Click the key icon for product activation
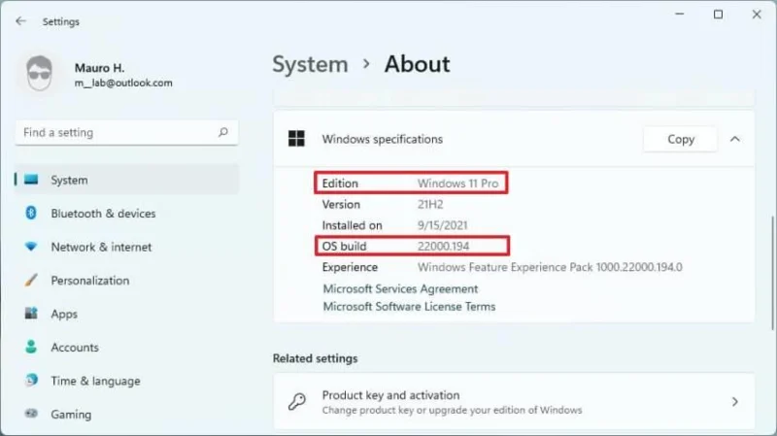 [x=297, y=401]
